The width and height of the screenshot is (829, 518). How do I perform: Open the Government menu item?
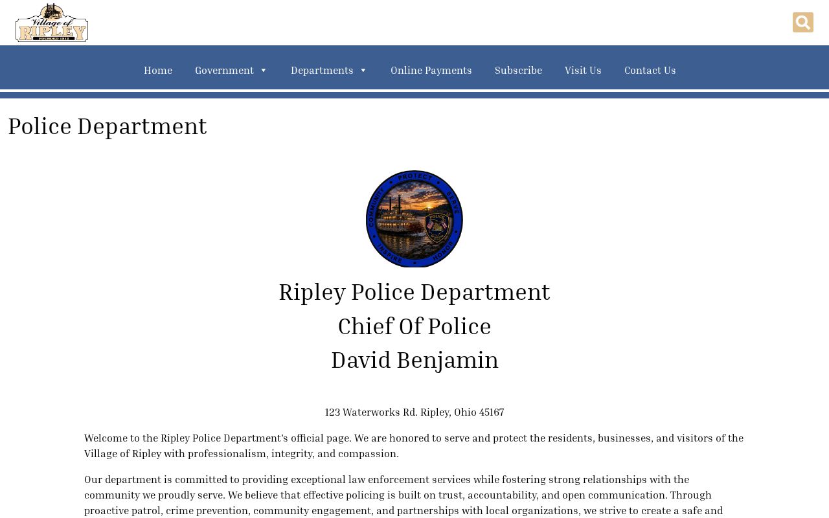224,70
